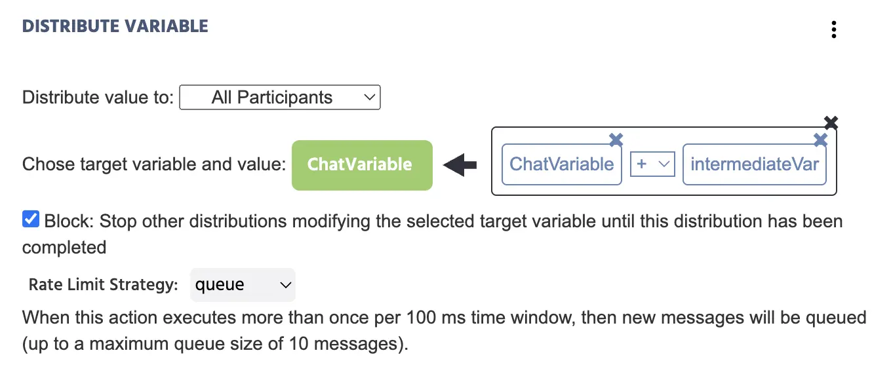Image resolution: width=872 pixels, height=376 pixels.
Task: Click the "Distribute value to:" label
Action: pos(98,98)
